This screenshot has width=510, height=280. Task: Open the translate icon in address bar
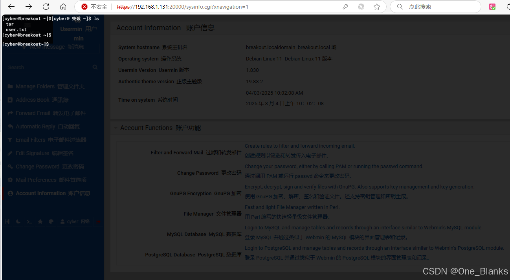coord(361,7)
